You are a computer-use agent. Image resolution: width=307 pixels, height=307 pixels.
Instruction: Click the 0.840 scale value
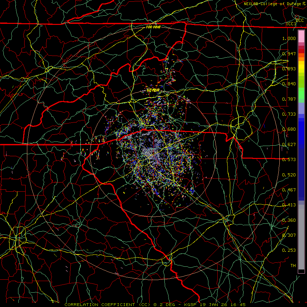click(289, 84)
